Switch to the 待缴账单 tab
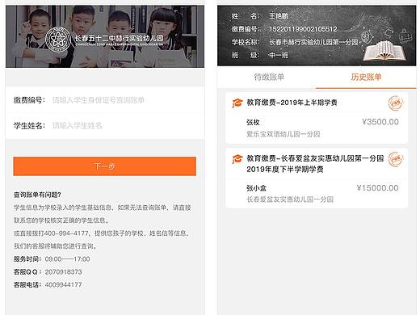 point(269,77)
